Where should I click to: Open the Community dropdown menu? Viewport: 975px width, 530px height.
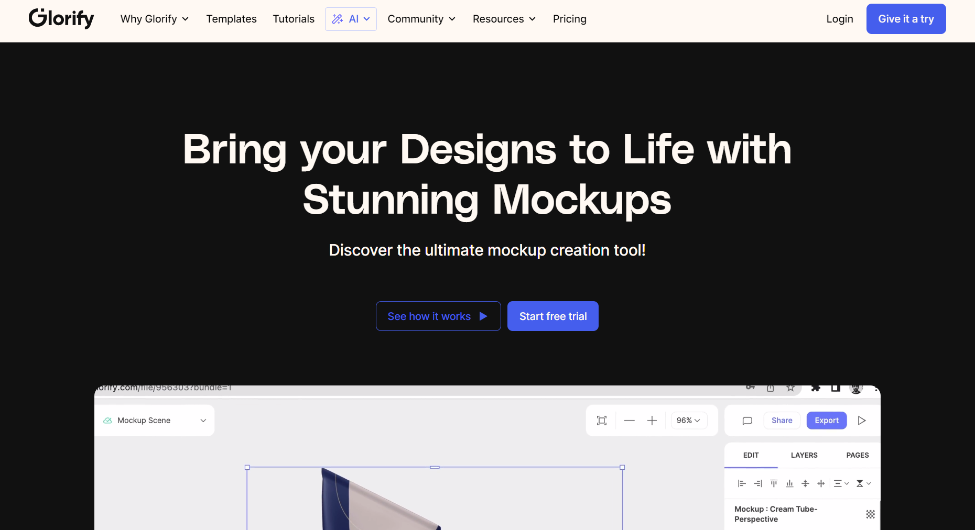pyautogui.click(x=421, y=19)
